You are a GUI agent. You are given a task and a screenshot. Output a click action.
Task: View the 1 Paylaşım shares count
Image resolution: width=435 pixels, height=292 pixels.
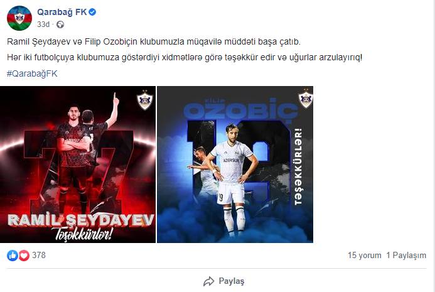406,256
